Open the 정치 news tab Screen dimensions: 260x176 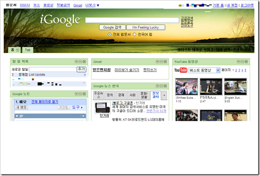pyautogui.click(x=110, y=95)
